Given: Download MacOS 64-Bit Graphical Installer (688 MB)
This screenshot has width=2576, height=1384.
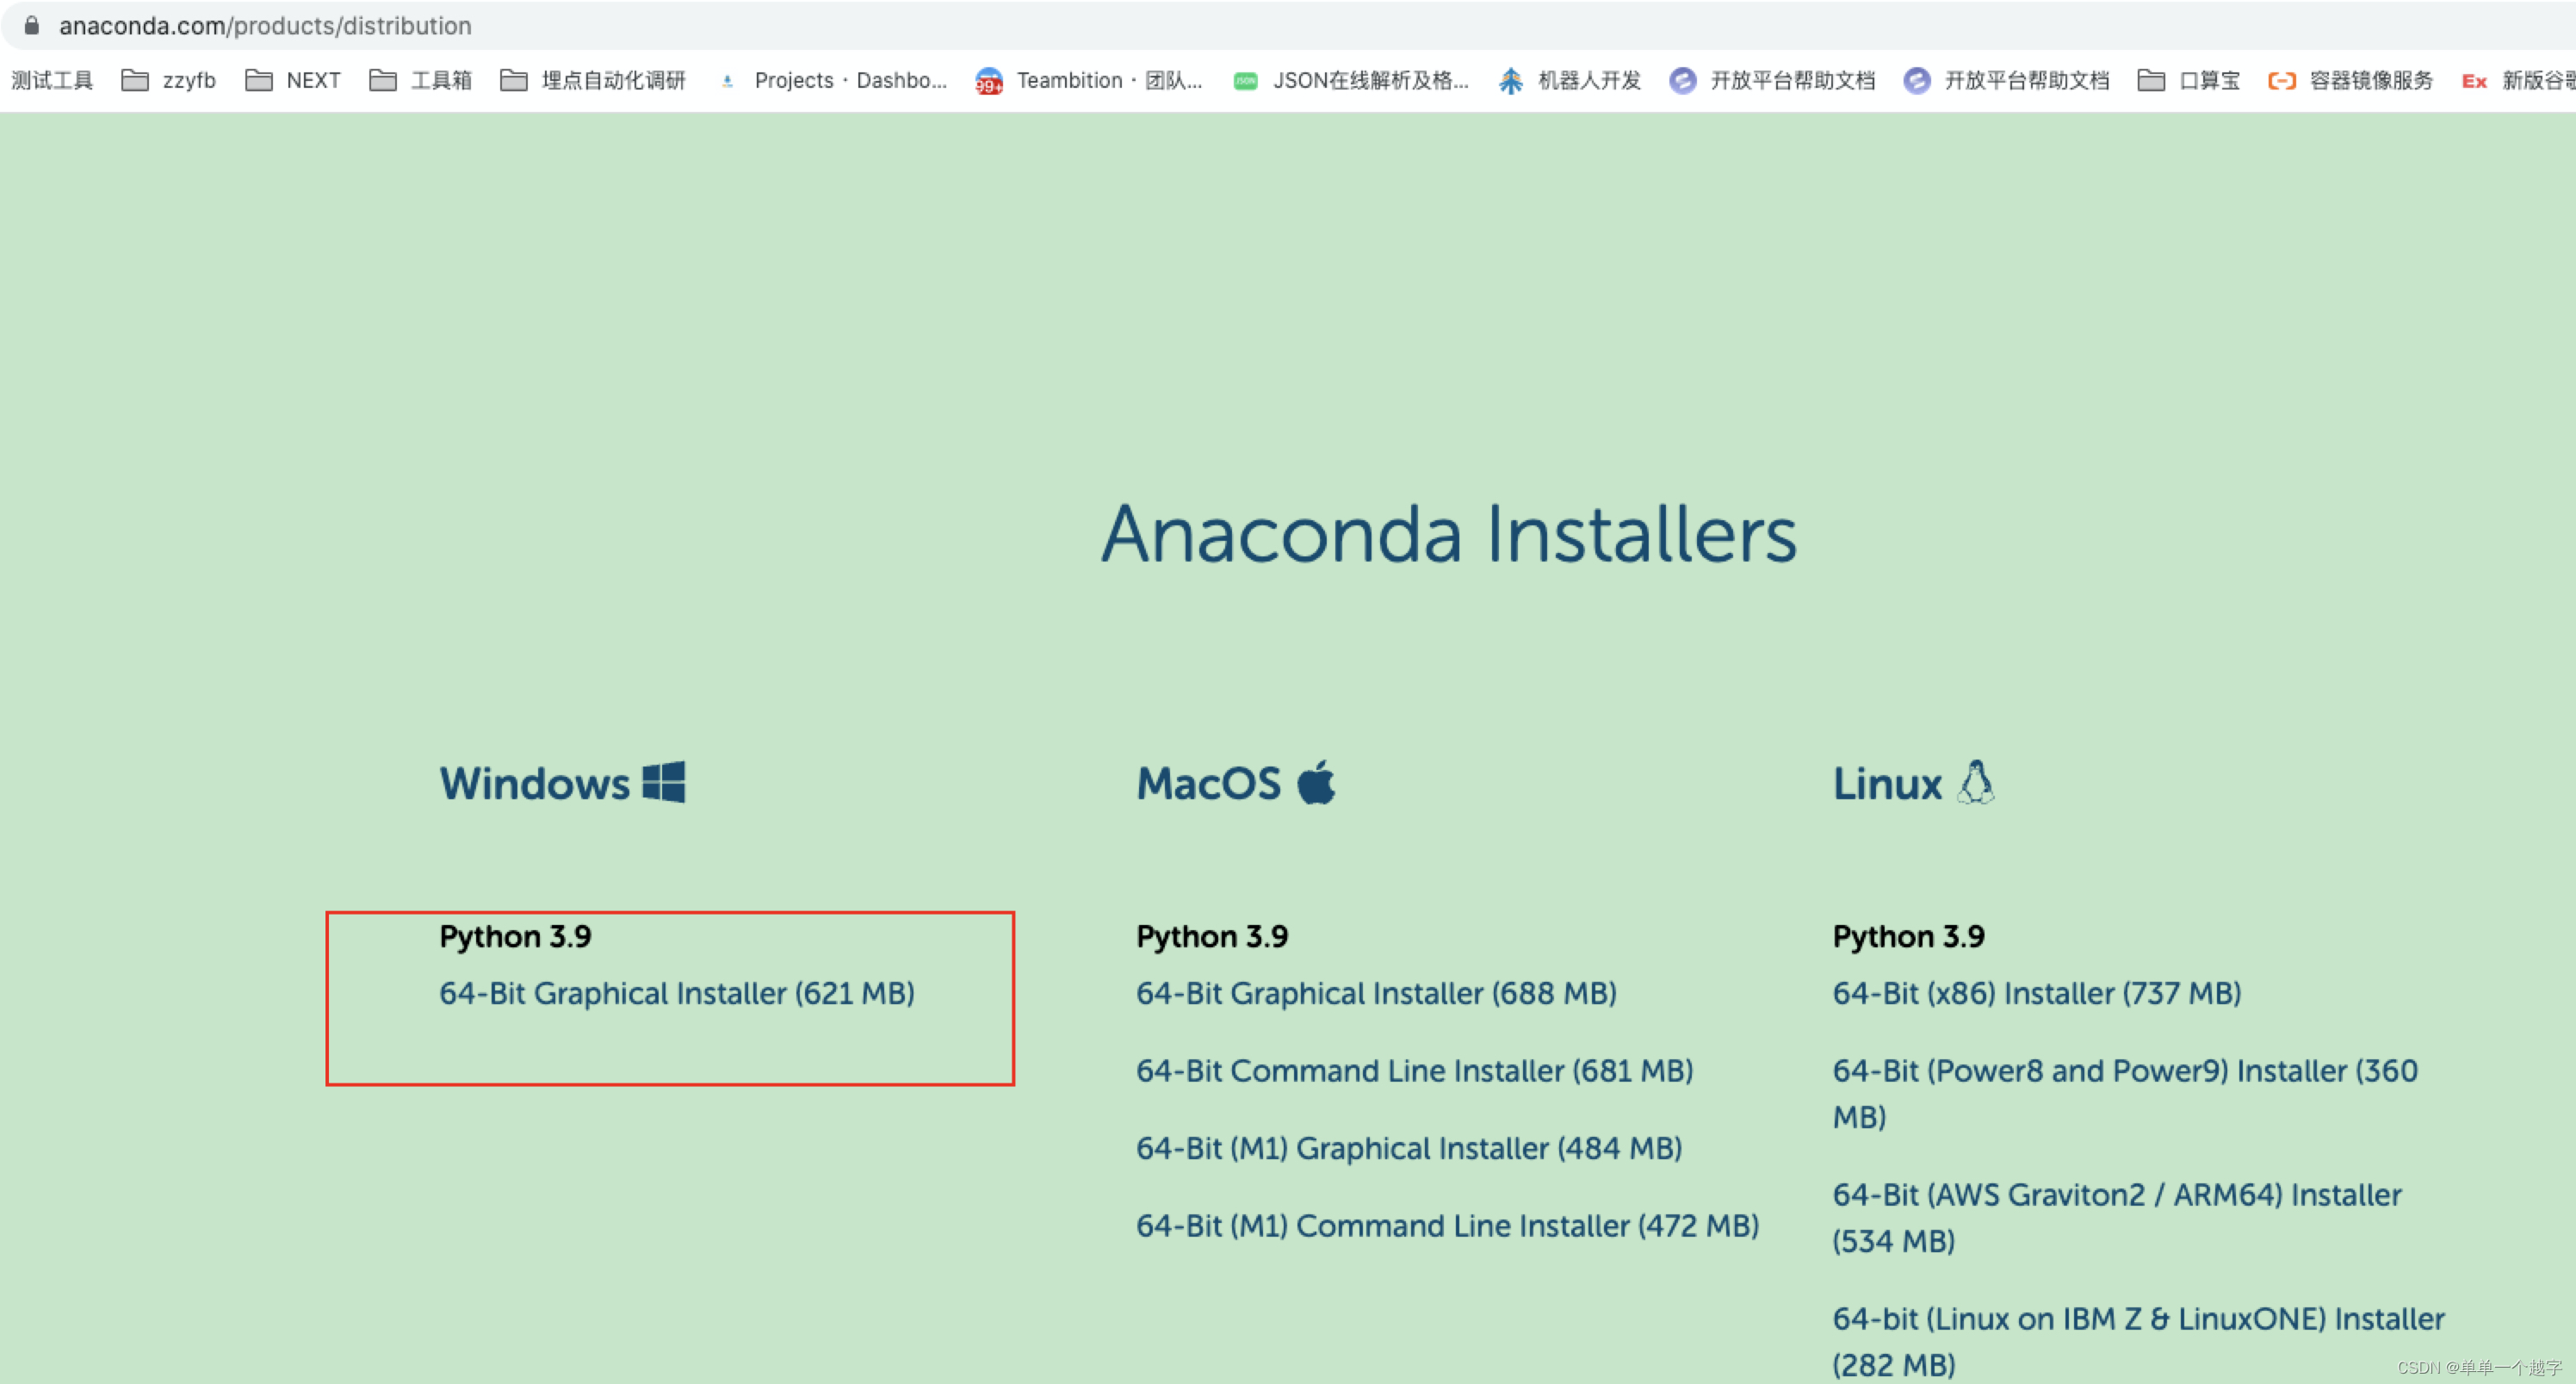Looking at the screenshot, I should tap(1376, 993).
